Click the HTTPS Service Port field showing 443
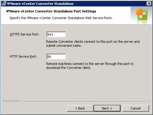Viewport: 153px width, 115px height. (56, 34)
